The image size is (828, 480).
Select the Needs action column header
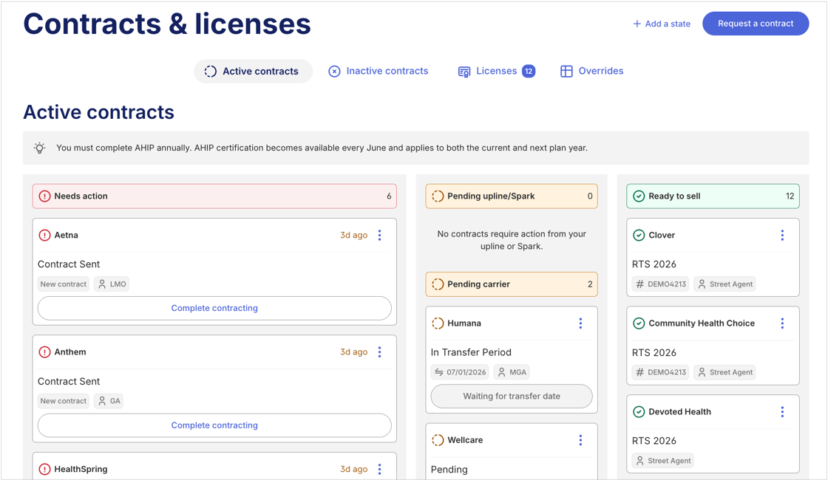pyautogui.click(x=214, y=196)
